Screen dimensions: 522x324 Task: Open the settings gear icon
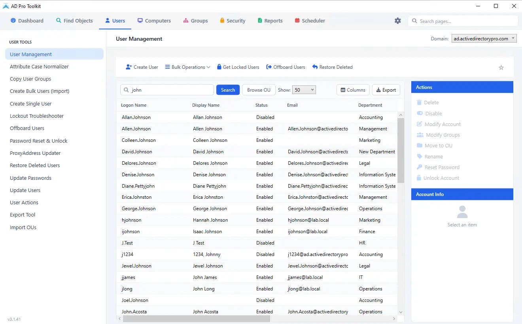tap(398, 21)
